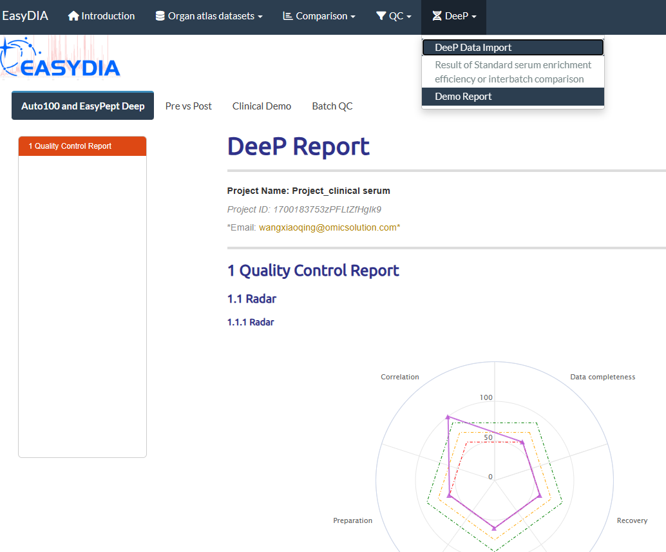This screenshot has height=552, width=666.
Task: Click the home icon beside Introduction
Action: click(73, 16)
